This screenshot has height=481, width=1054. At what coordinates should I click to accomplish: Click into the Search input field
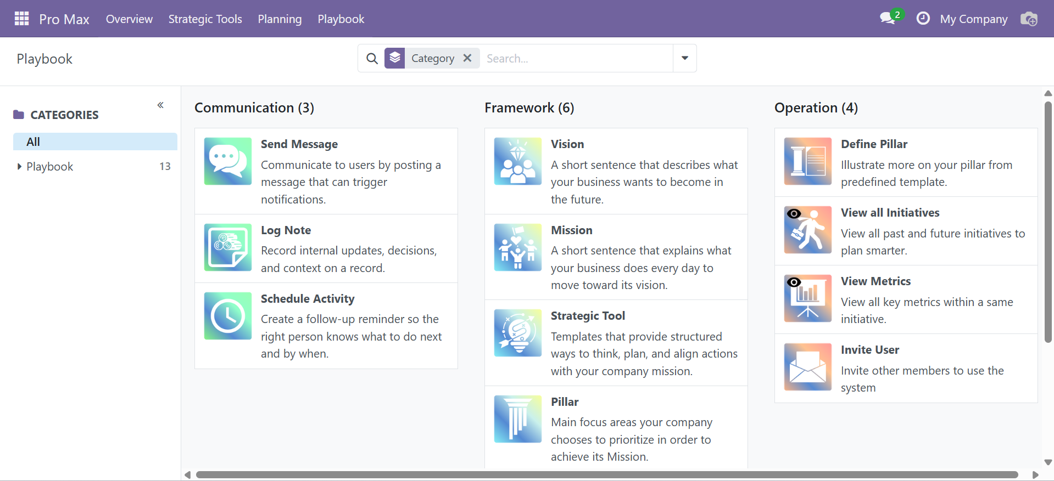coord(577,59)
